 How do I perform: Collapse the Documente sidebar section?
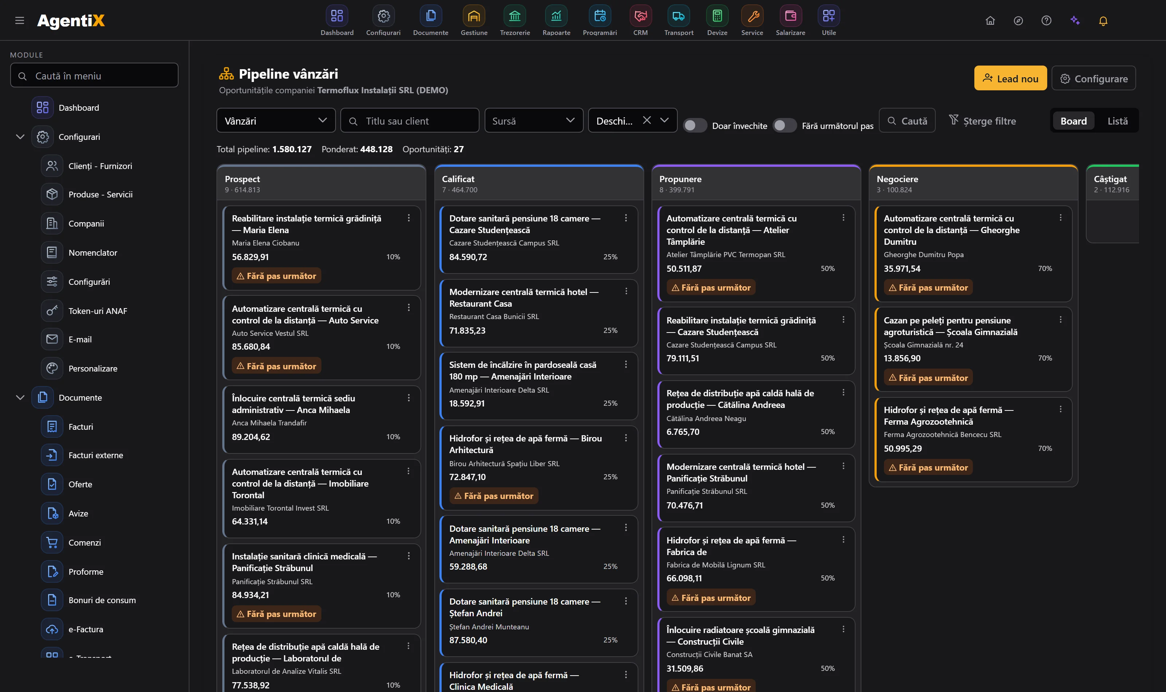point(20,397)
